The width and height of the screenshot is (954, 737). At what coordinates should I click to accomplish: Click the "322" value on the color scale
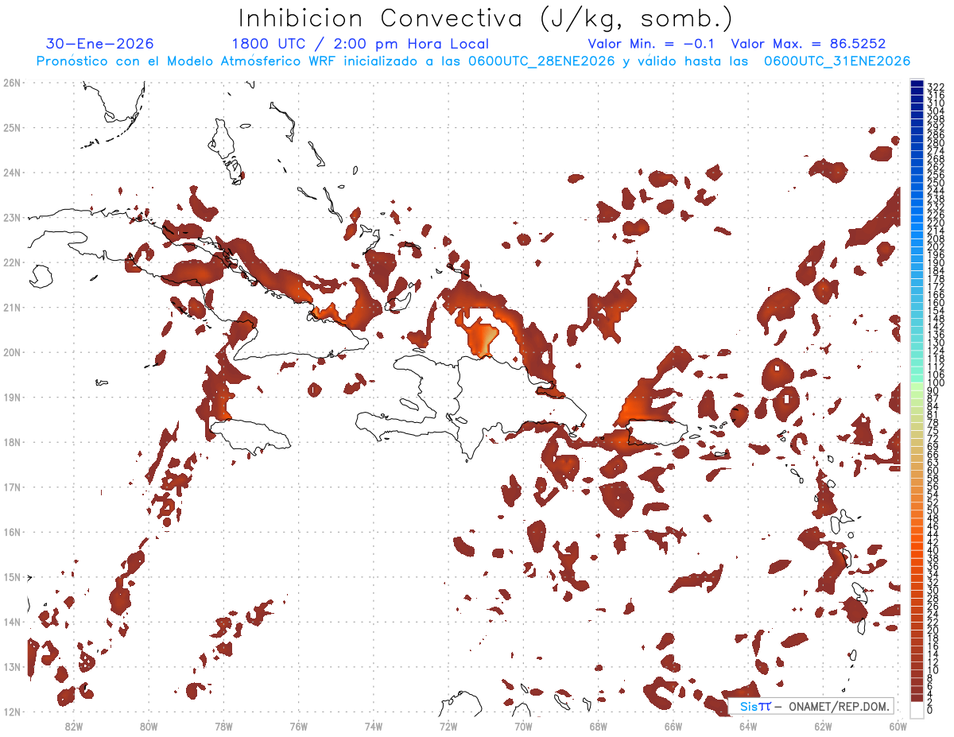936,86
